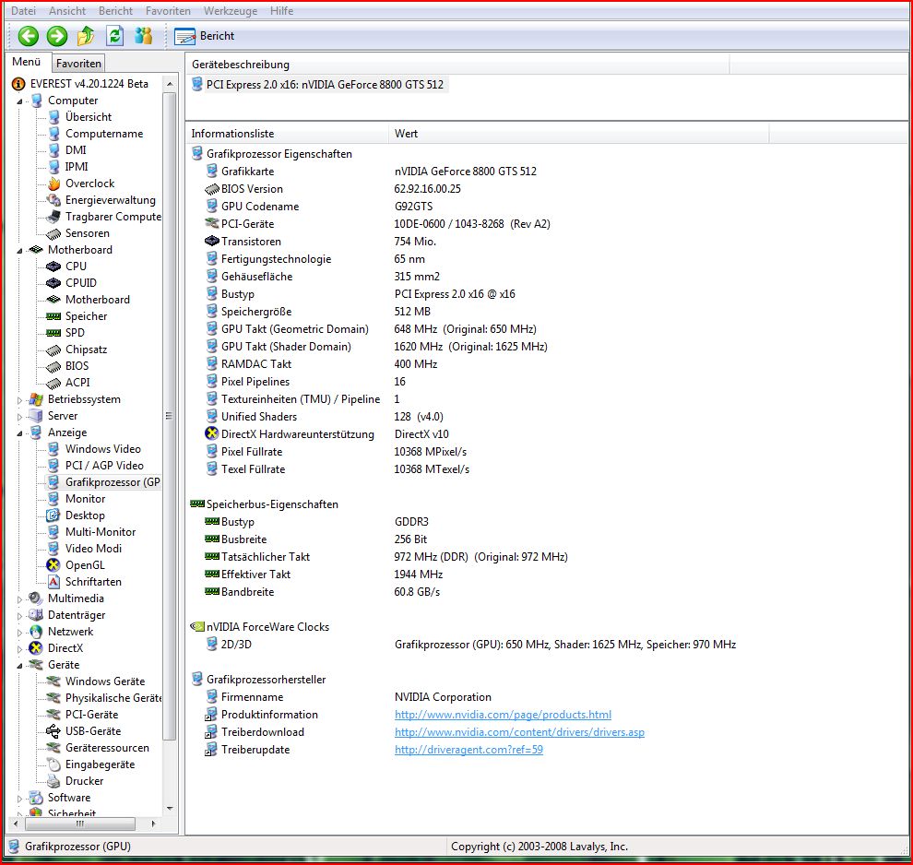Click the nVIDIA ForceWare Clocks icon
913x865 pixels.
pyautogui.click(x=197, y=627)
